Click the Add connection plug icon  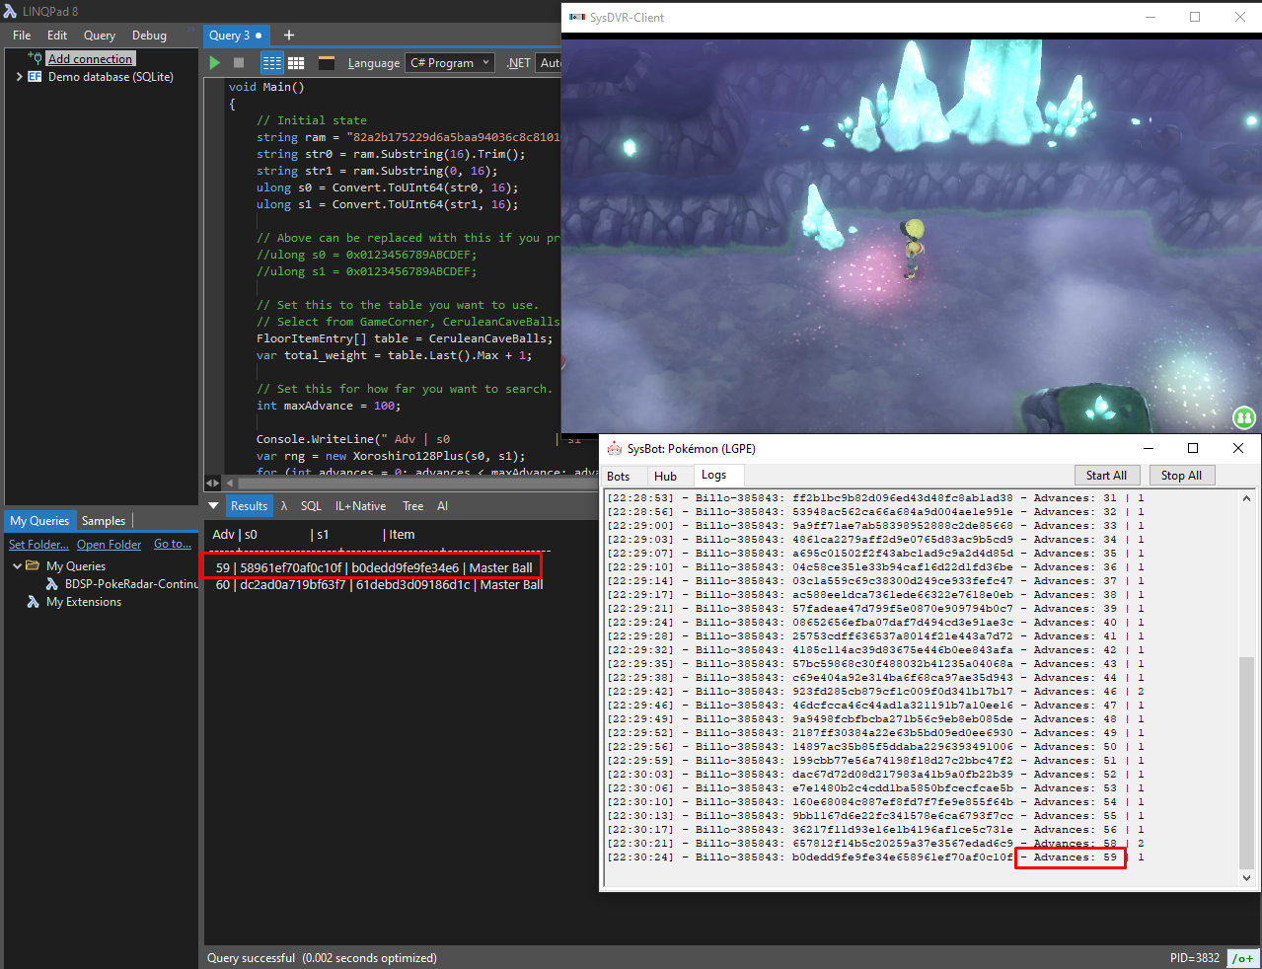point(36,58)
